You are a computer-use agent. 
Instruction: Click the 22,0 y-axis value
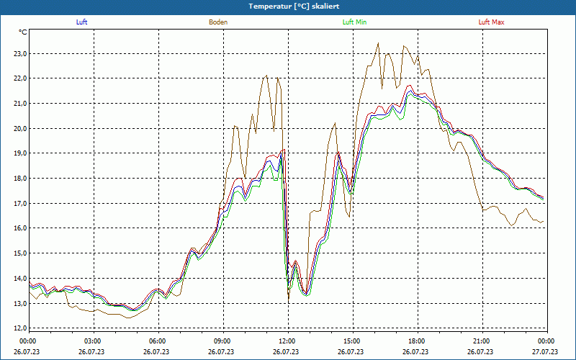[x=21, y=78]
